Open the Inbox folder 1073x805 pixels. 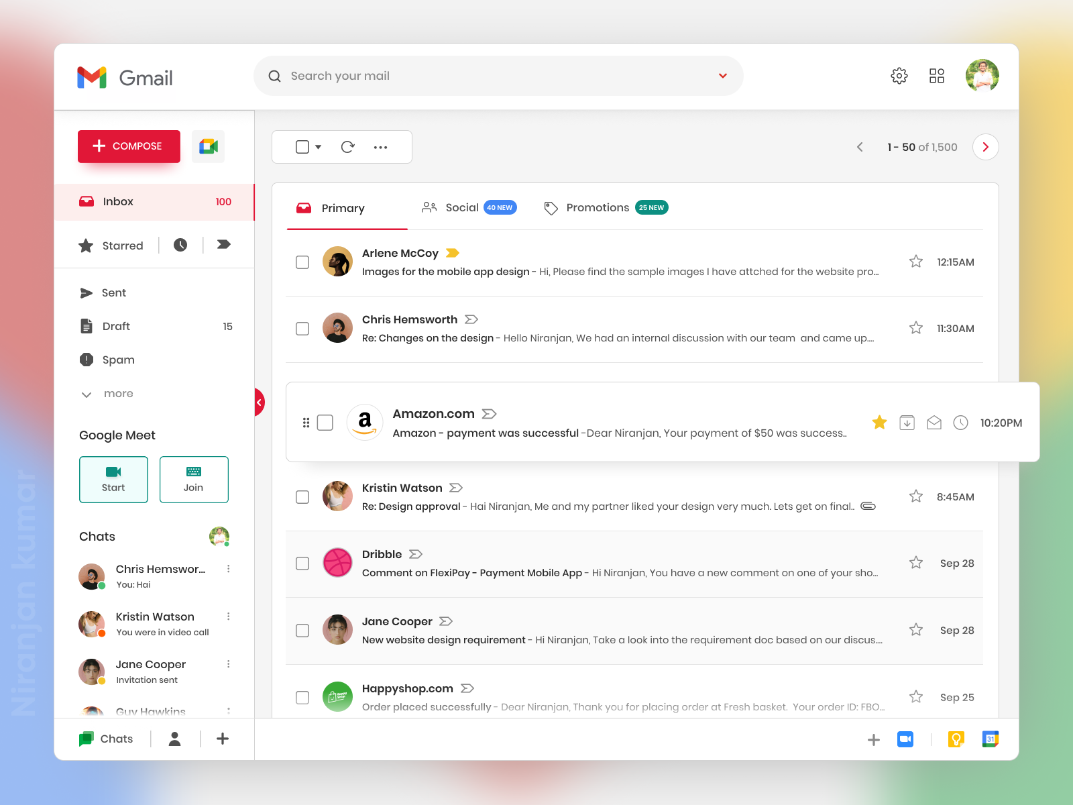(154, 202)
